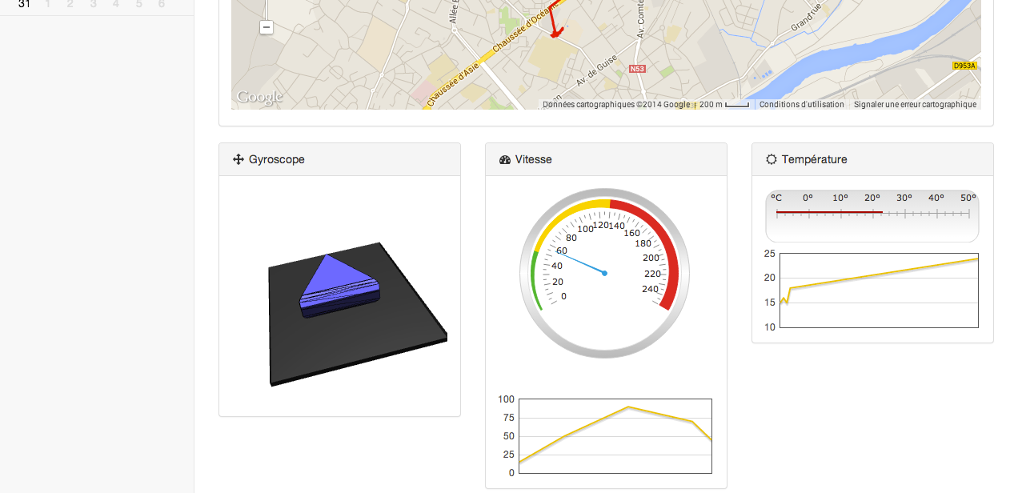The height and width of the screenshot is (493, 1010).
Task: Click the °C unit label on thermometer
Action: click(x=776, y=198)
